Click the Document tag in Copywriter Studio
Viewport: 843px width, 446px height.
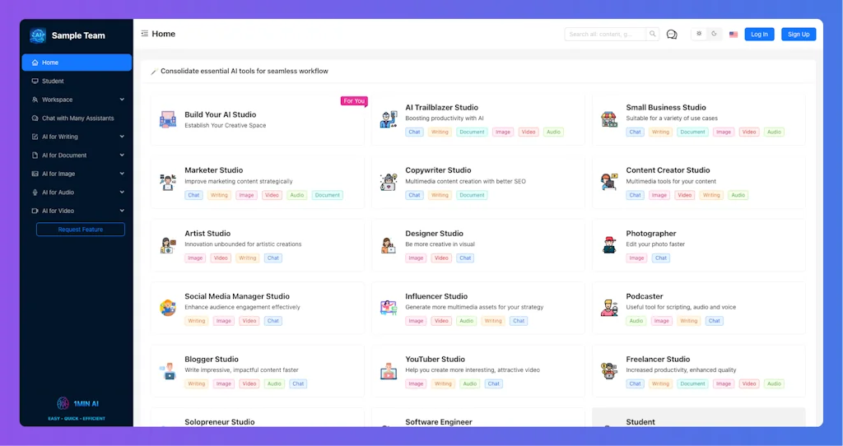(472, 196)
